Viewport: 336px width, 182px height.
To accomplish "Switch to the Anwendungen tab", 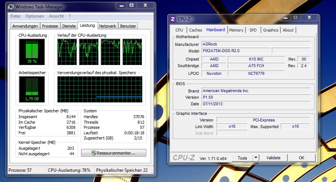I will click(x=25, y=26).
